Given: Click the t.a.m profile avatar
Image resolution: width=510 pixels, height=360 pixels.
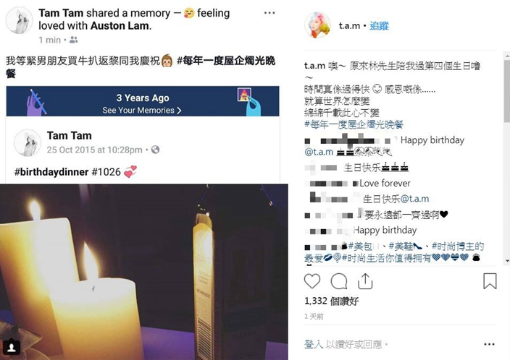Looking at the screenshot, I should click(317, 25).
